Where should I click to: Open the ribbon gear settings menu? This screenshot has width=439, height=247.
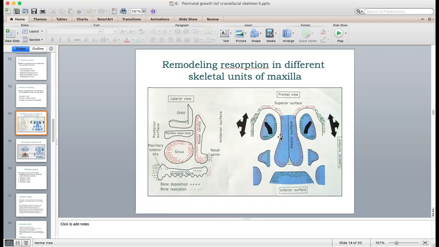(x=430, y=19)
